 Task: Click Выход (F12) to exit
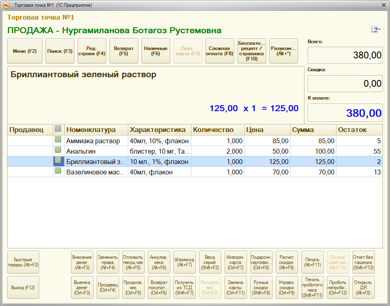23,287
